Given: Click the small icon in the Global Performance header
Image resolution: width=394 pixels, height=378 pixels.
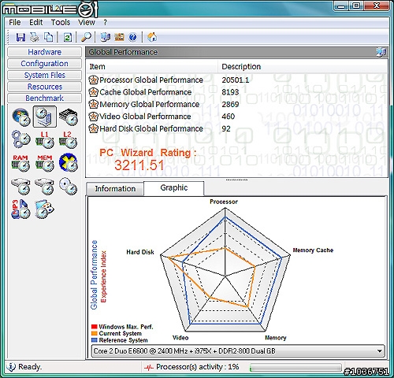Looking at the screenshot, I should click(381, 52).
